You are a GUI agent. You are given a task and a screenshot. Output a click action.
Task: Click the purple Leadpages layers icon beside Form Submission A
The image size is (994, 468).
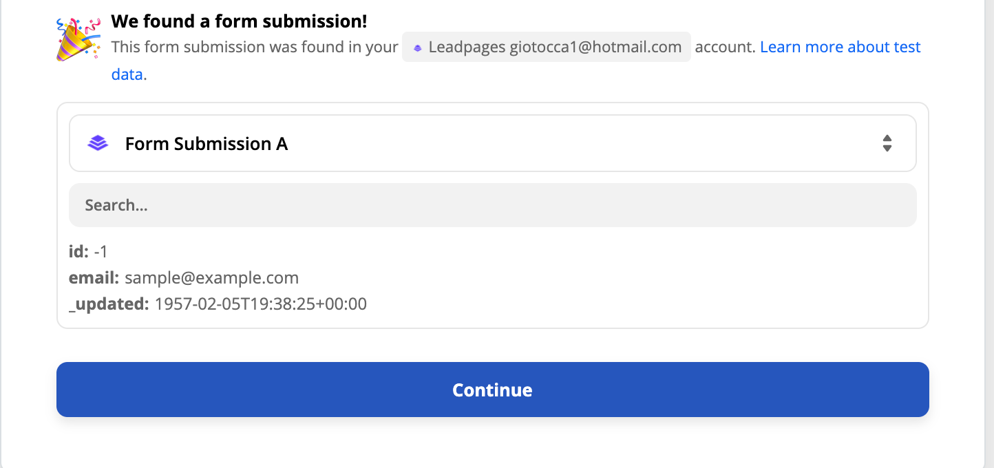(98, 143)
